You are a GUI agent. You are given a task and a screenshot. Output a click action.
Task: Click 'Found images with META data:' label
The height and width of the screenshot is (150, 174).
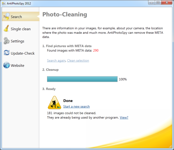[x=70, y=50]
